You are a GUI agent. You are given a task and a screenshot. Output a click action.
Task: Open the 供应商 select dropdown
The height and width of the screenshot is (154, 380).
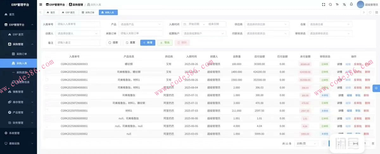267,24
